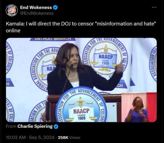The width and height of the screenshot is (164, 143).
Task: Click the Detroit Branch banner in video
Action: 52,39
